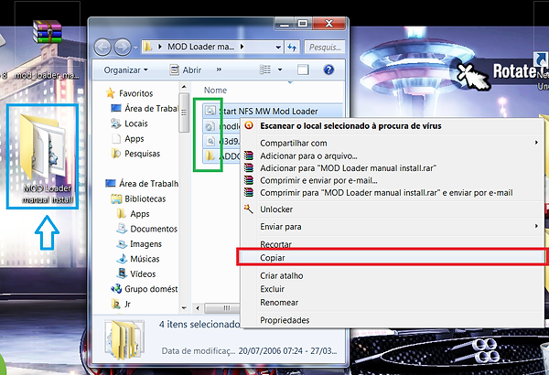Maximize the Explorer window
The width and height of the screenshot is (549, 375).
click(303, 24)
